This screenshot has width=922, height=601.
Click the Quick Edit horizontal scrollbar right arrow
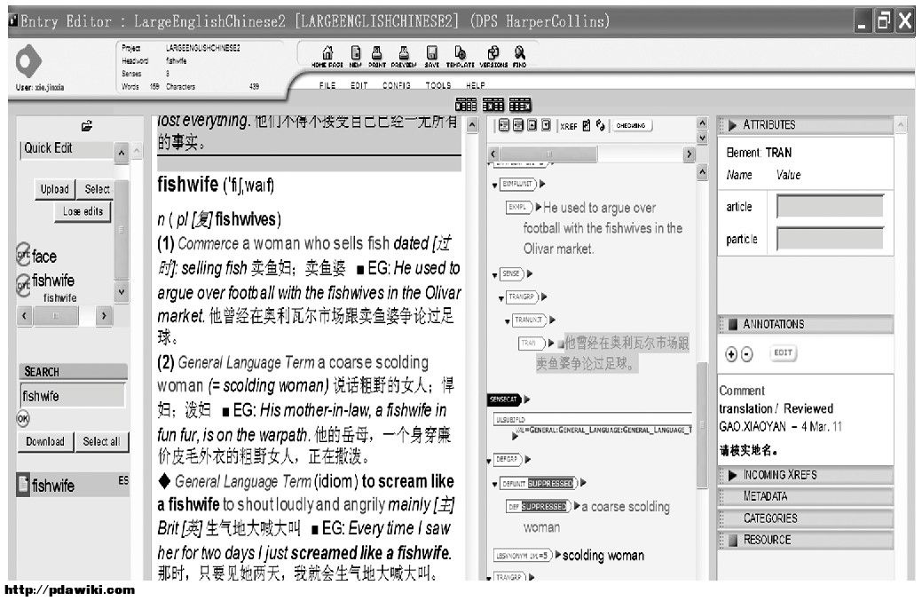104,316
